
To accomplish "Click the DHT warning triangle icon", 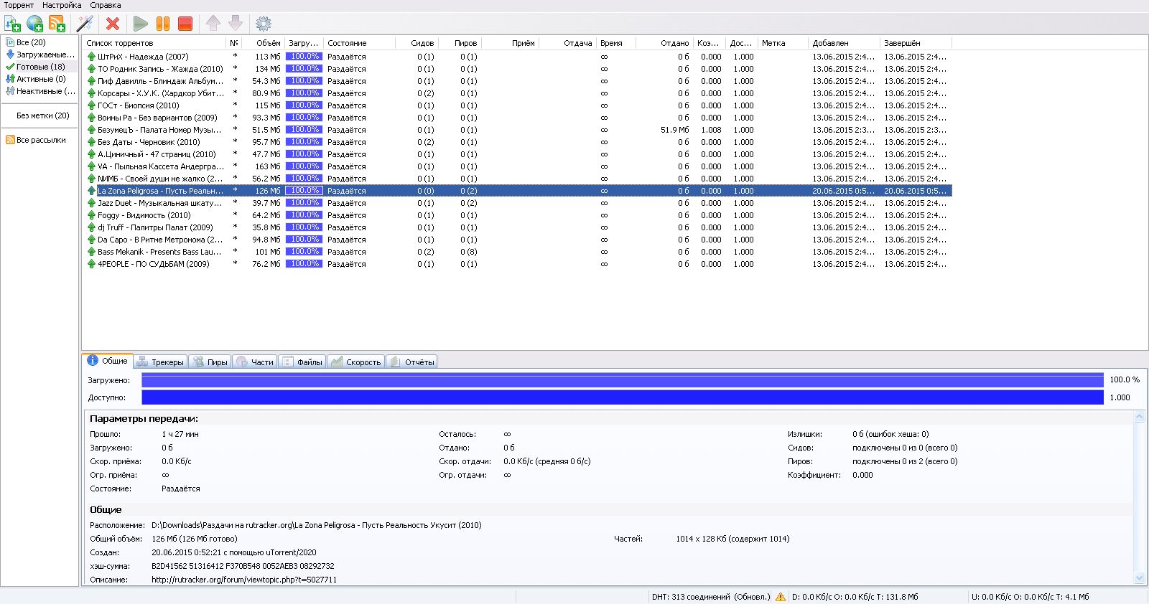I will 780,597.
